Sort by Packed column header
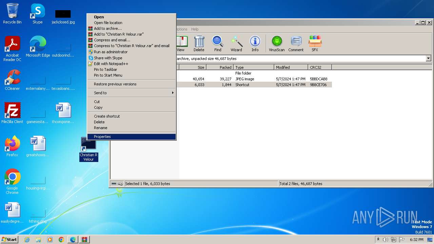 tap(220, 67)
